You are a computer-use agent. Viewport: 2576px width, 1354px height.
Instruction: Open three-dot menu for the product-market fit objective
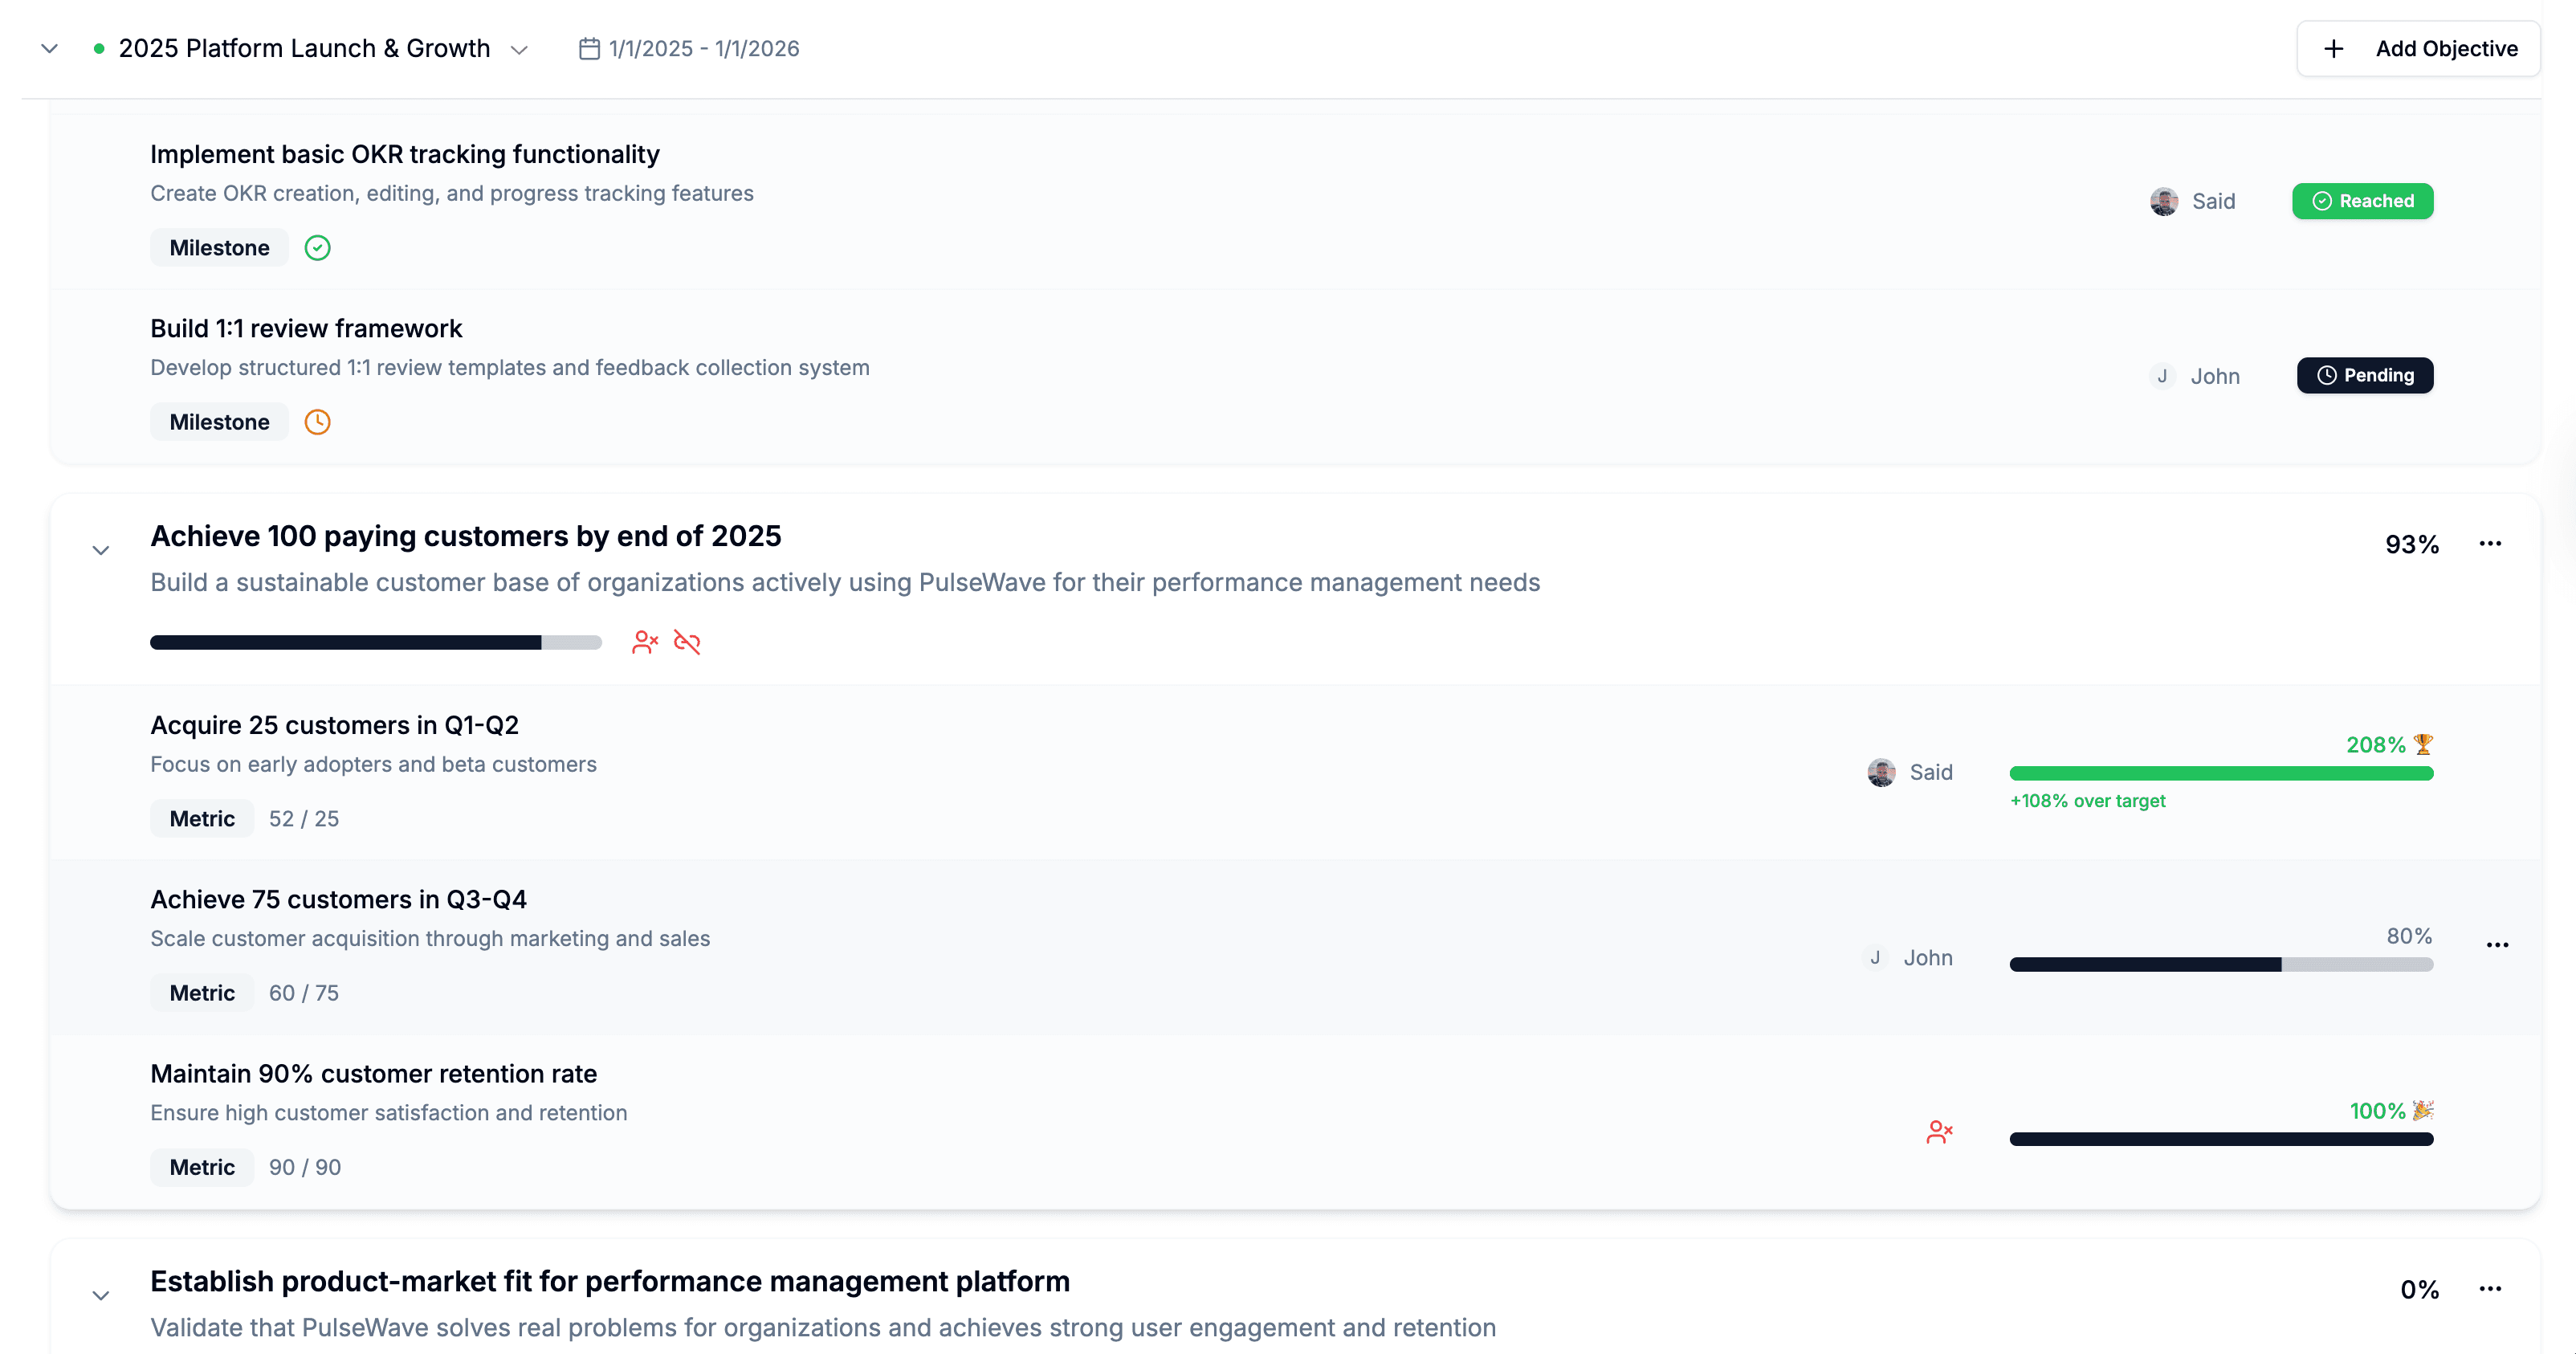pos(2490,1289)
